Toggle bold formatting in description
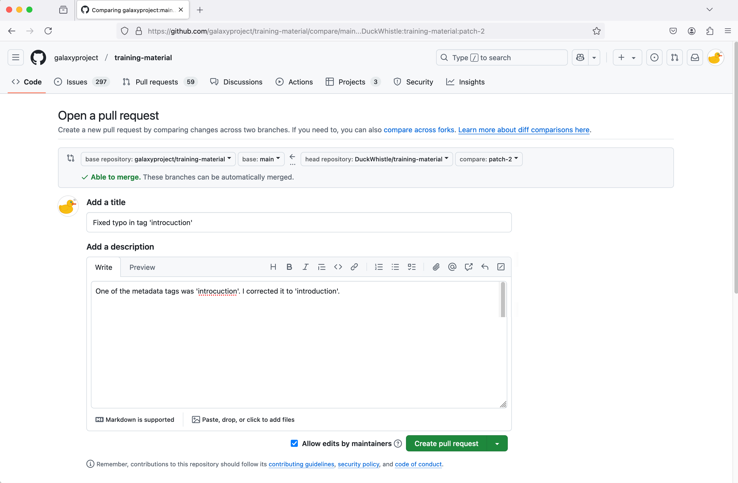The width and height of the screenshot is (738, 483). point(289,267)
